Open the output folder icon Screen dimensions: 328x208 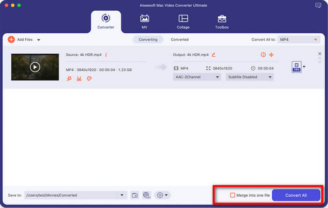coord(135,195)
